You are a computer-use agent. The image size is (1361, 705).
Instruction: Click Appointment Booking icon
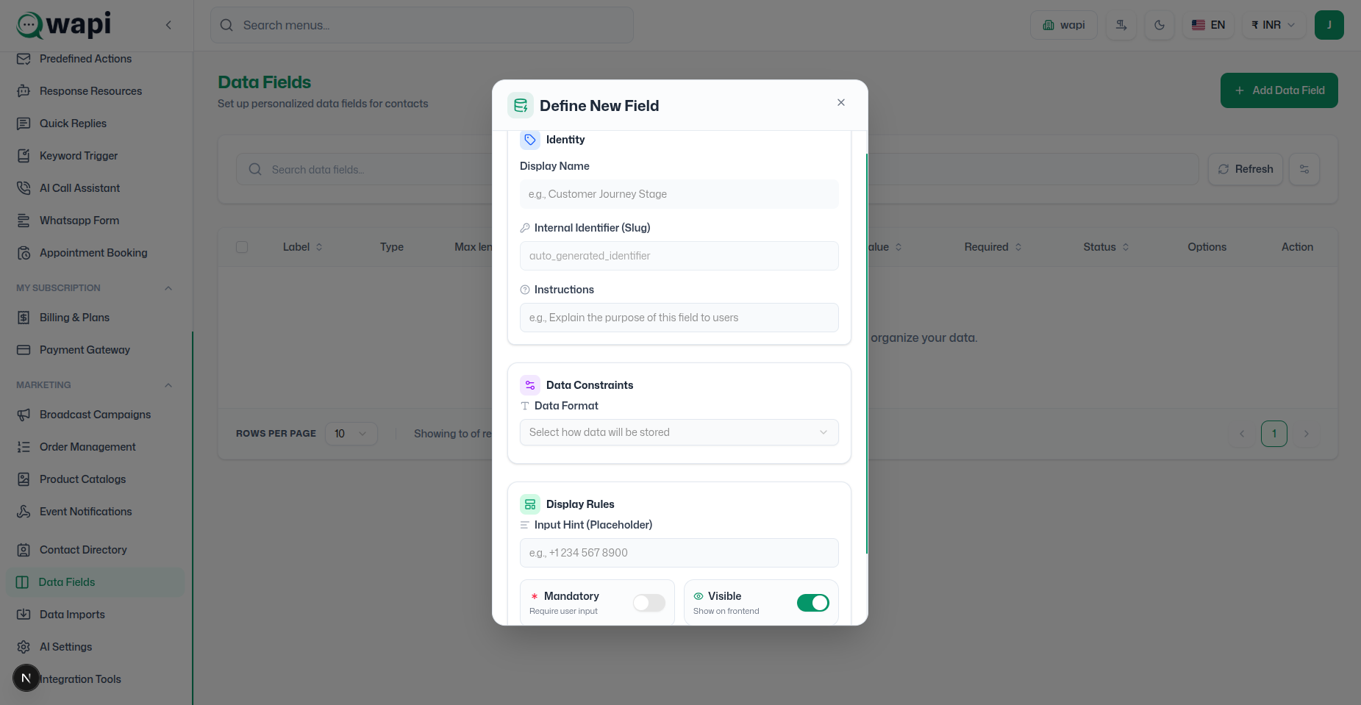(x=24, y=253)
